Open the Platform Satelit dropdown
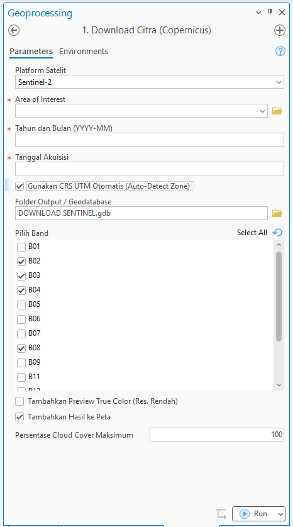This screenshot has width=293, height=527. 150,82
